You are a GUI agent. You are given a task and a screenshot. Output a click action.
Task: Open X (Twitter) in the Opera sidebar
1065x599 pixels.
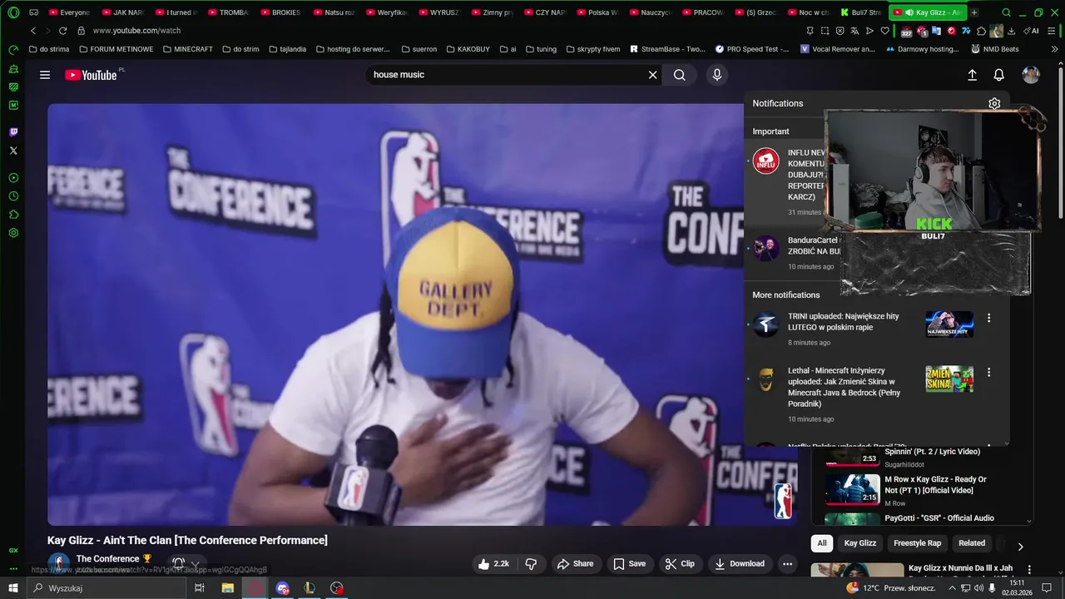tap(13, 151)
